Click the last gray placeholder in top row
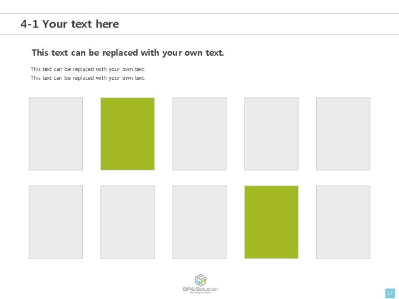The height and width of the screenshot is (299, 399). [x=343, y=134]
